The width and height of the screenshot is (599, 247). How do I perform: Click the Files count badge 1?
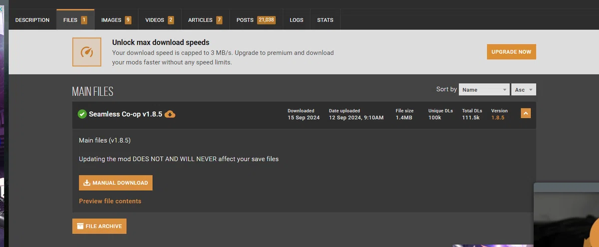84,20
